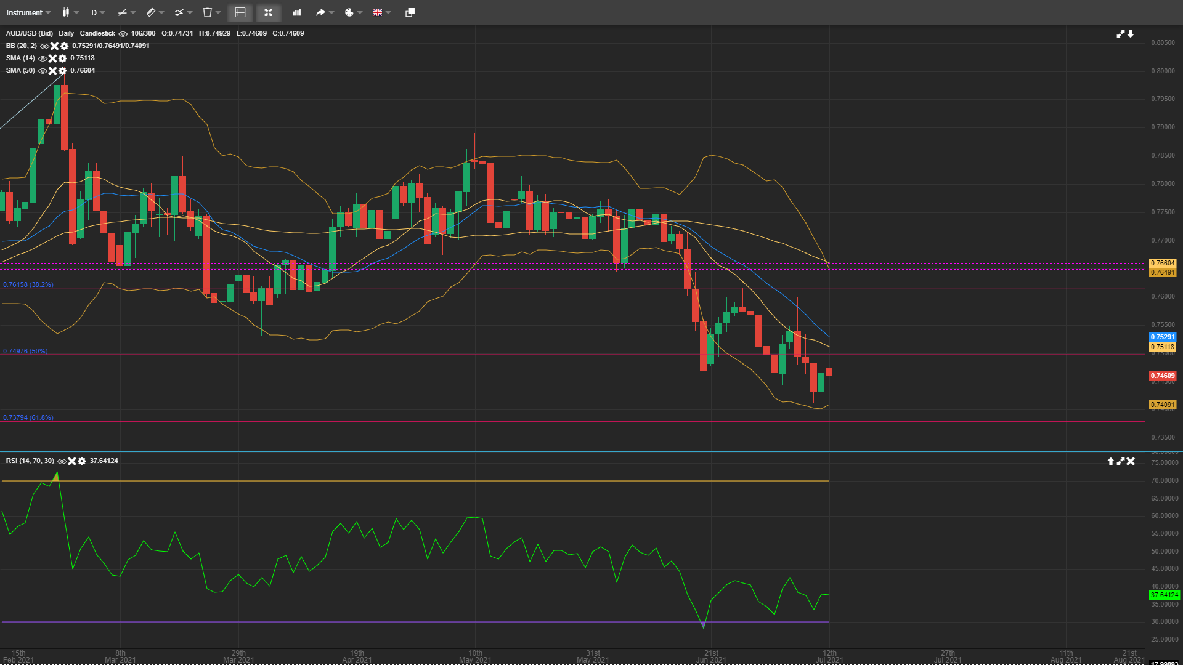
Task: Click the 0.74609 current price tag
Action: pos(1163,376)
